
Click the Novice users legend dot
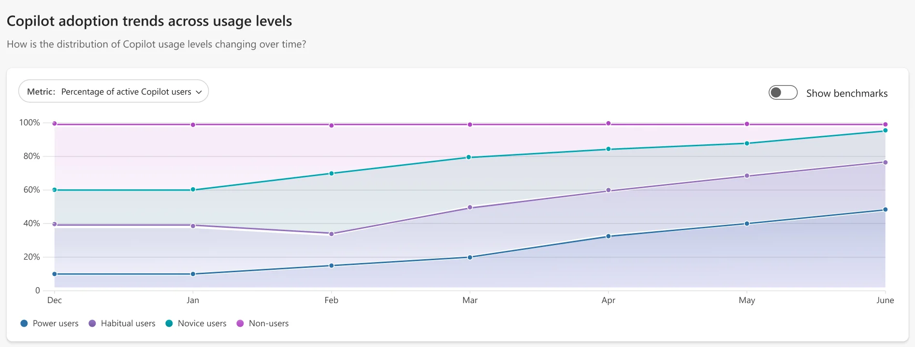(x=169, y=323)
